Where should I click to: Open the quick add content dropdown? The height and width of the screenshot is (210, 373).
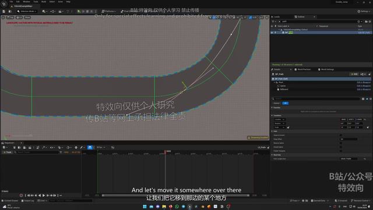(44, 11)
